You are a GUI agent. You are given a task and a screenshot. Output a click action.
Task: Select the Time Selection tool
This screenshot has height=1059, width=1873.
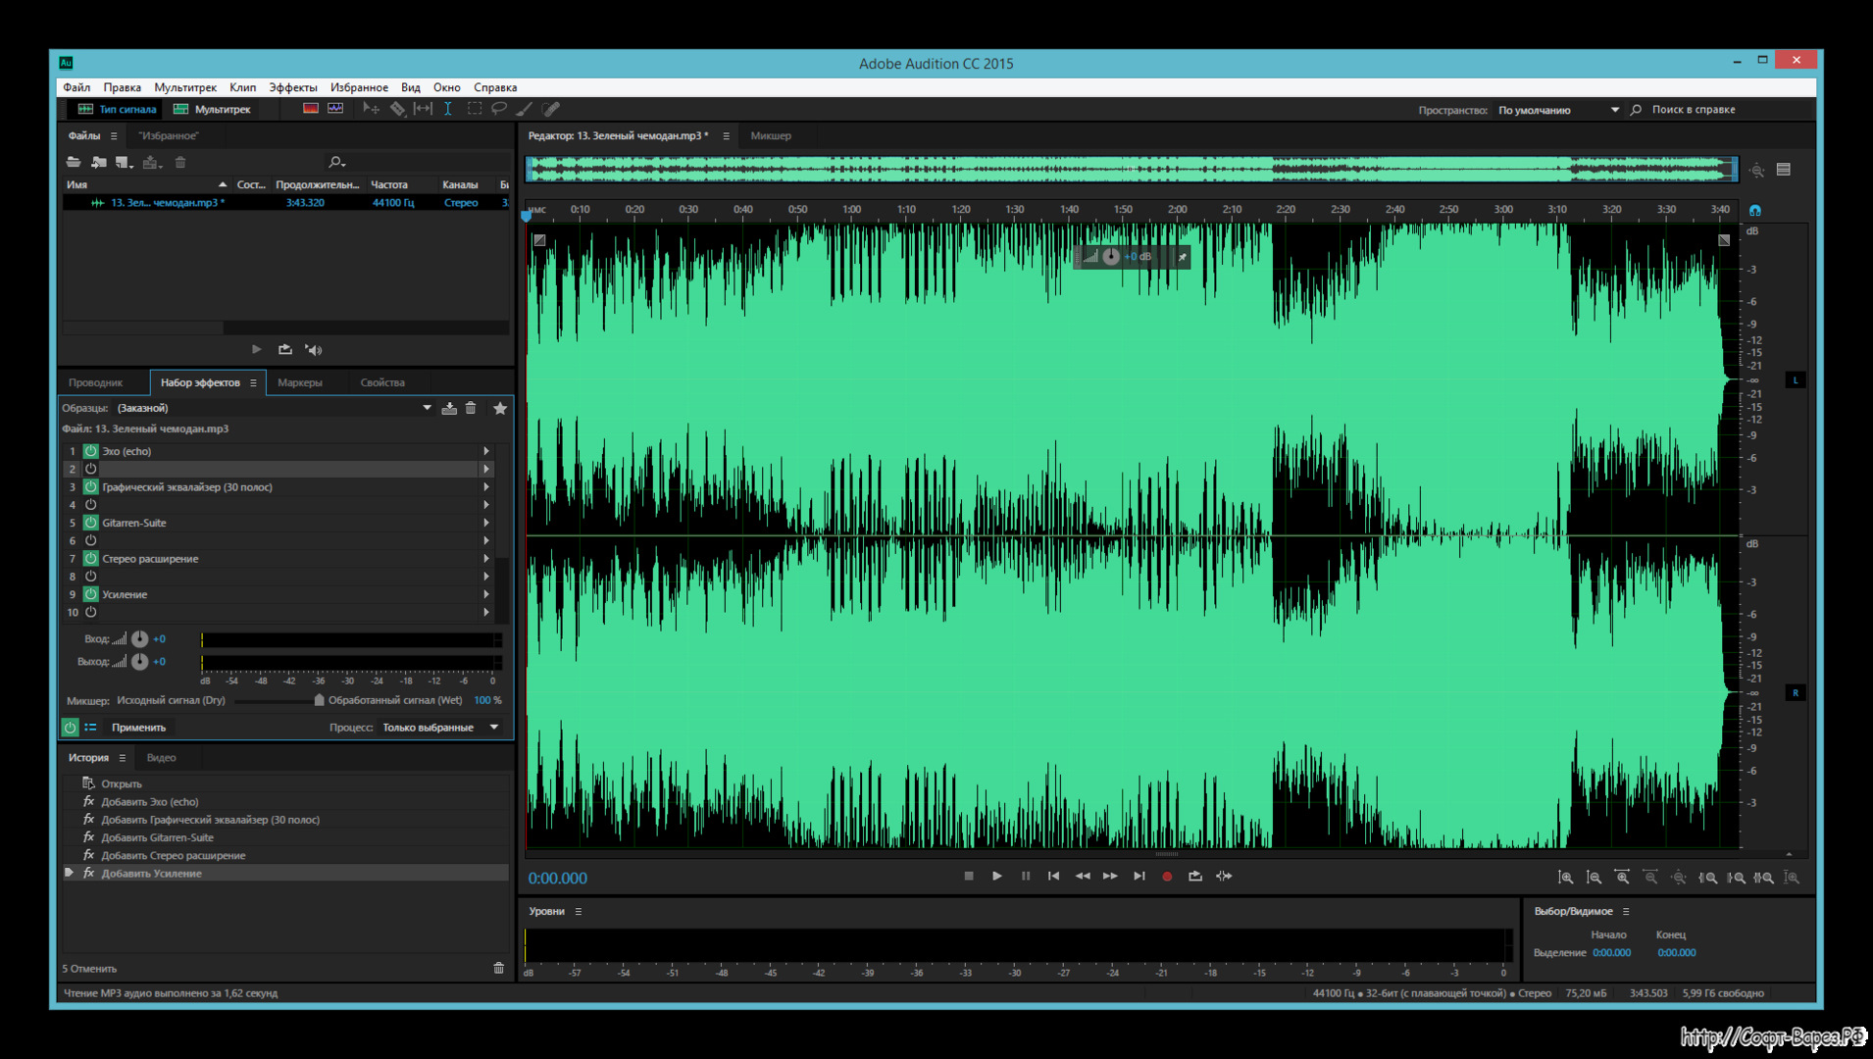(x=448, y=109)
